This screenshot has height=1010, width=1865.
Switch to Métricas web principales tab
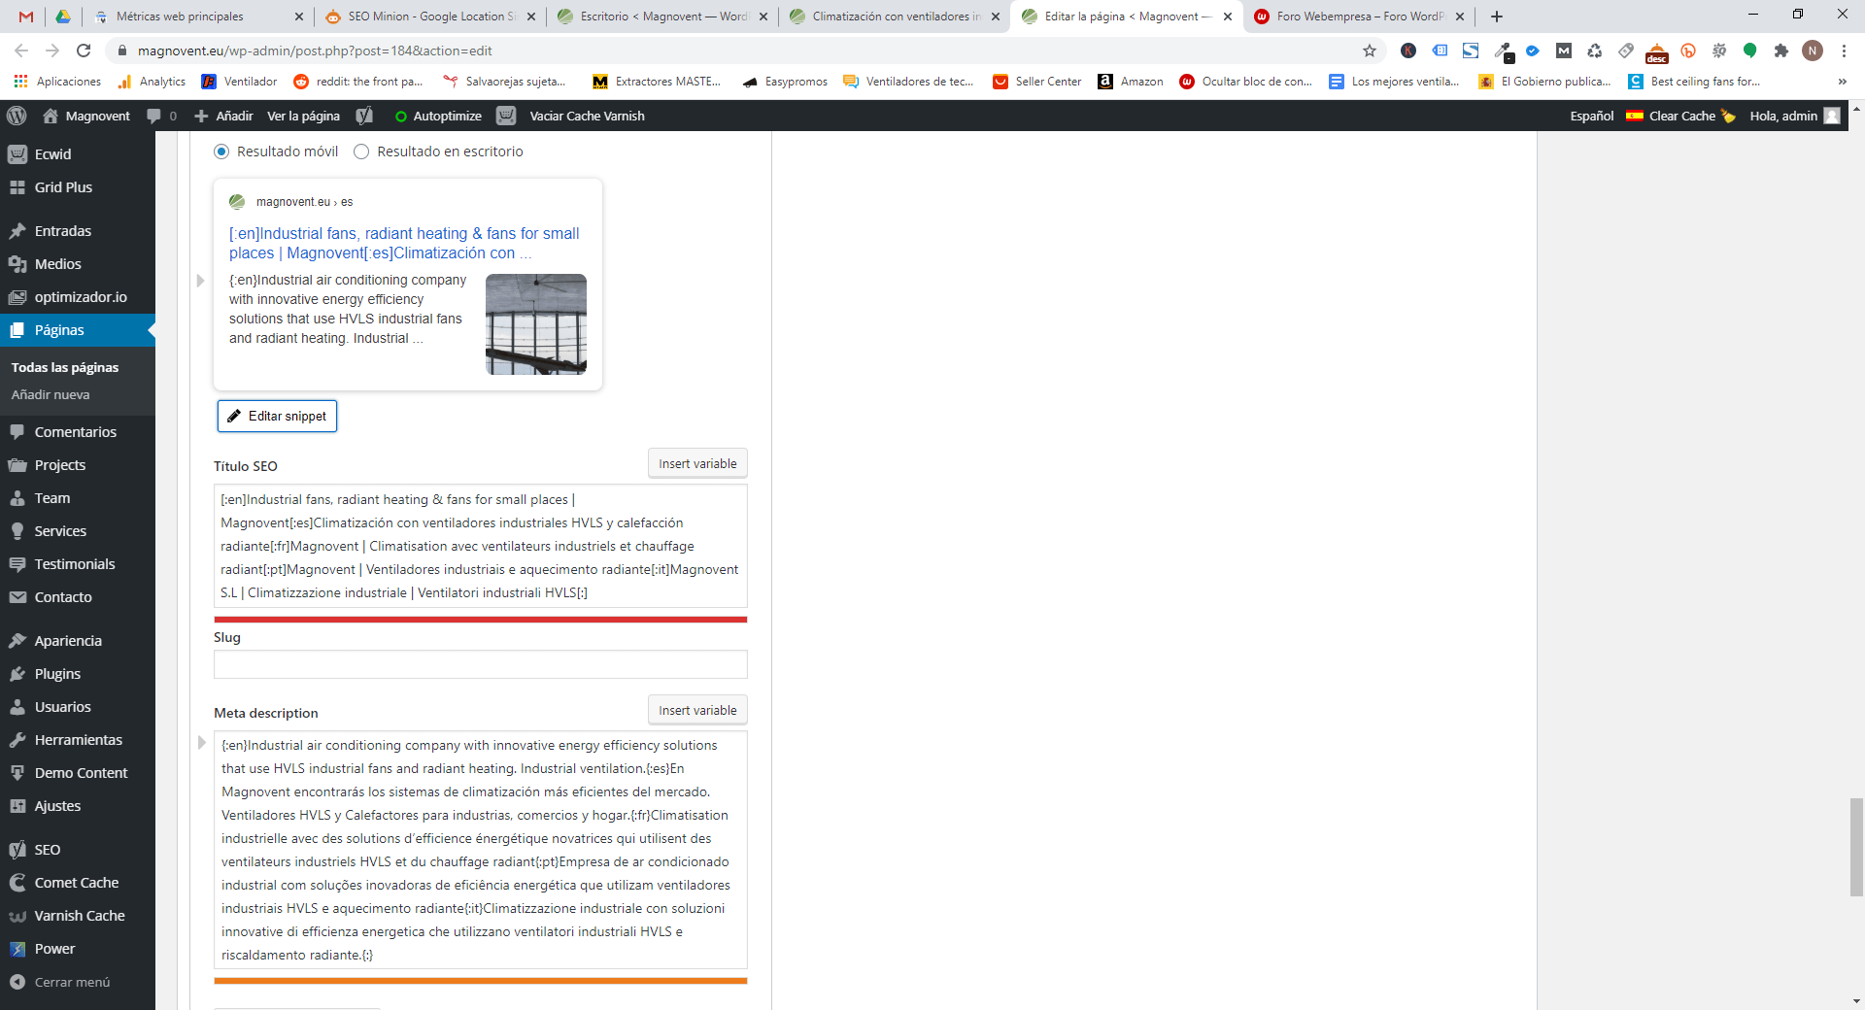click(197, 17)
